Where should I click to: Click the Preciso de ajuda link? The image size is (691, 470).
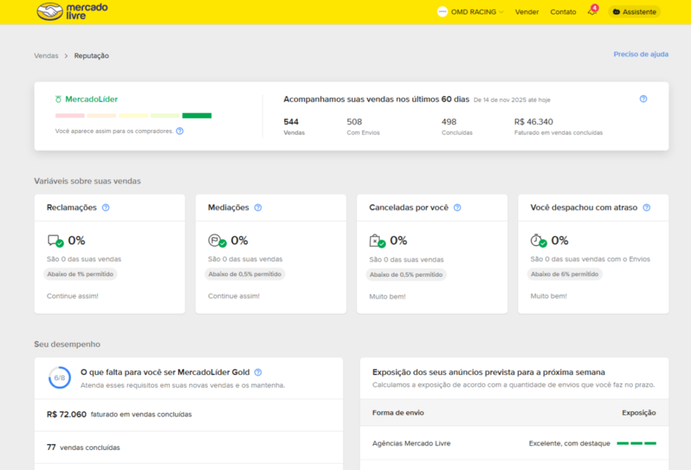coord(641,54)
